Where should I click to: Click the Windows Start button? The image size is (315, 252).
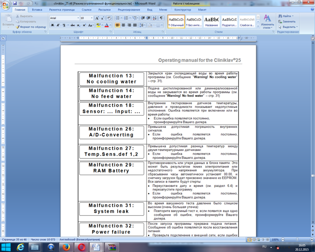[6, 247]
